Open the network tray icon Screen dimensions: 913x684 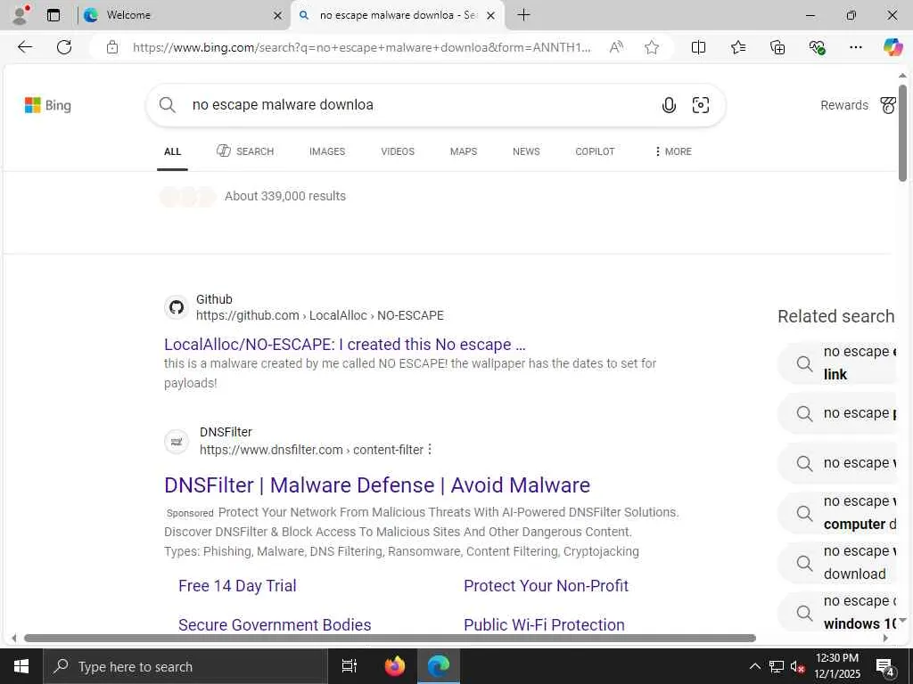(x=777, y=666)
